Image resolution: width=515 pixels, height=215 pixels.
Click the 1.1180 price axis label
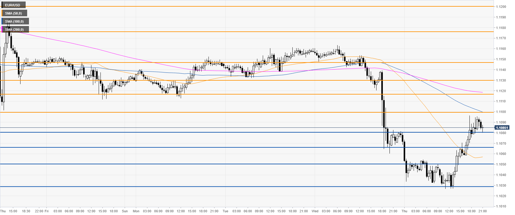pyautogui.click(x=501, y=28)
